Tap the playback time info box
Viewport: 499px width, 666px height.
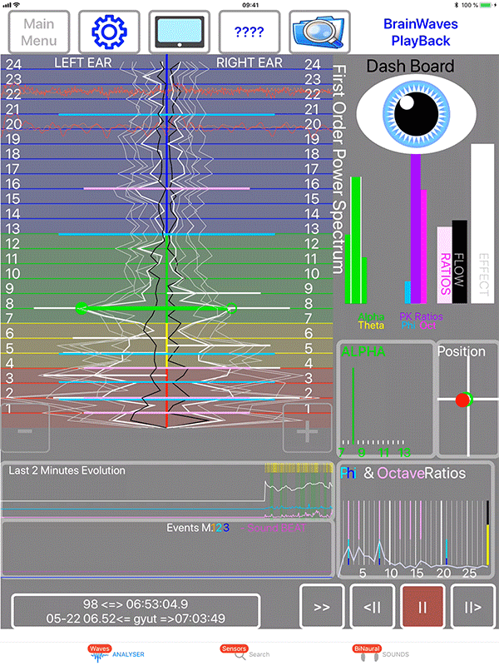click(136, 611)
